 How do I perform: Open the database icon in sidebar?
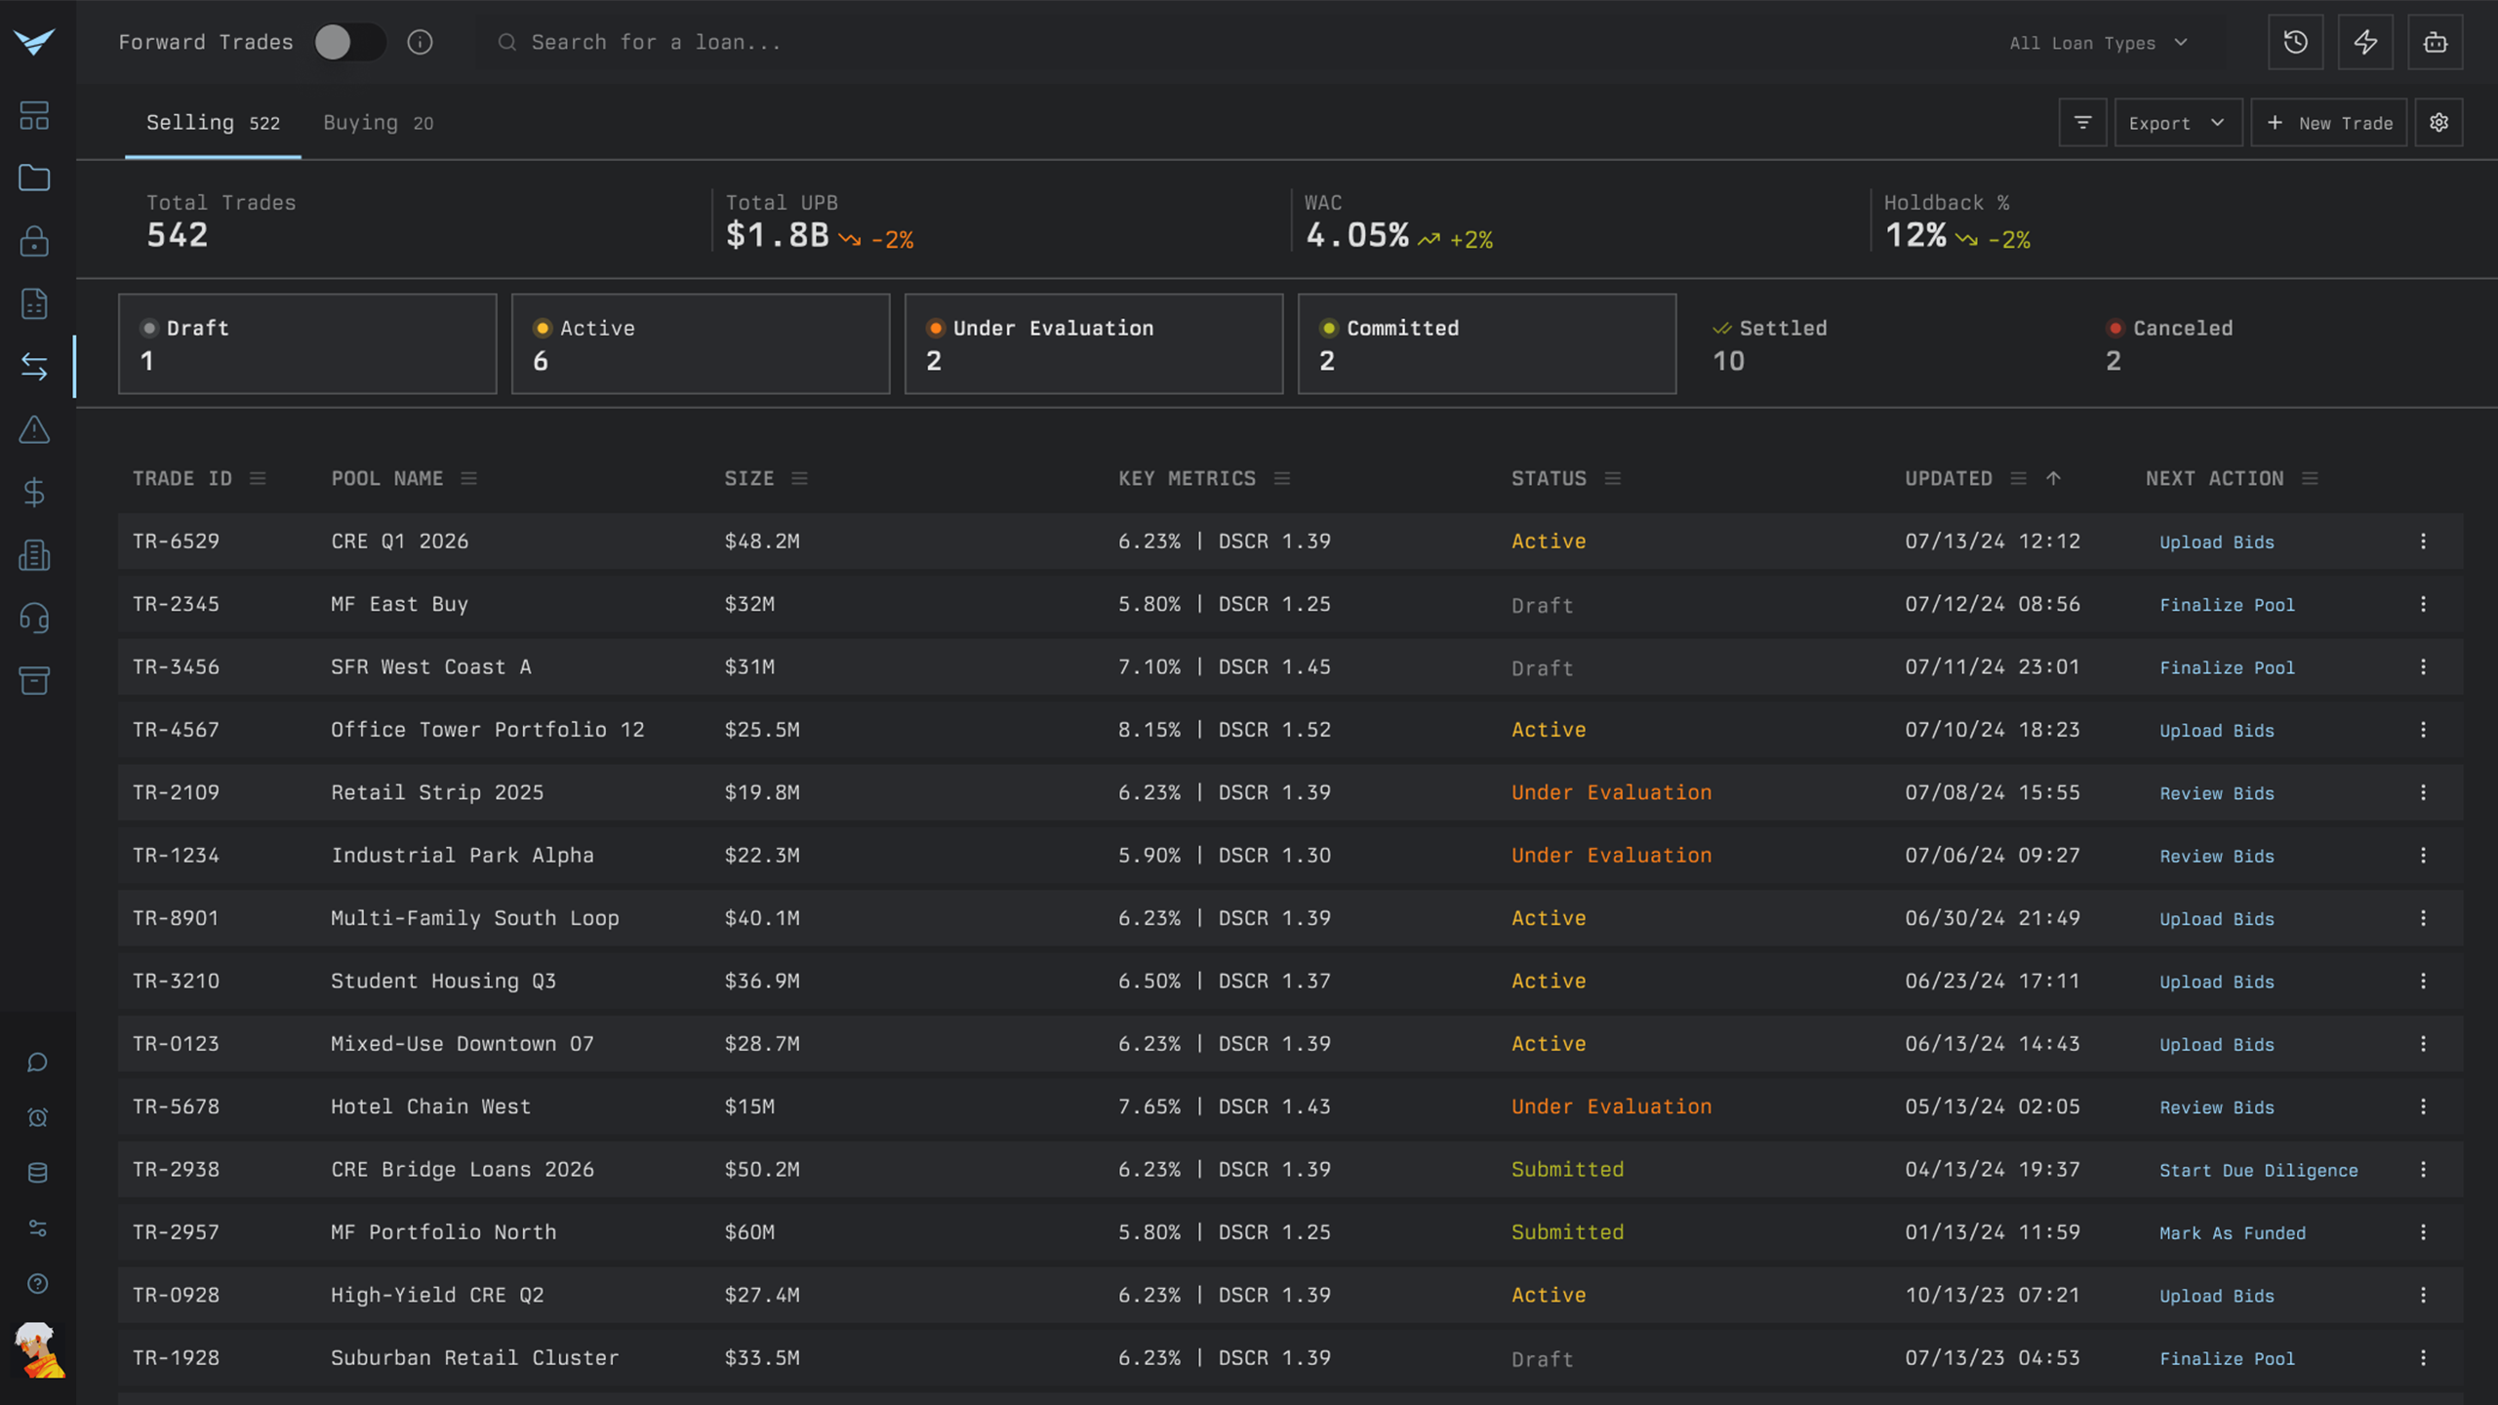37,1173
